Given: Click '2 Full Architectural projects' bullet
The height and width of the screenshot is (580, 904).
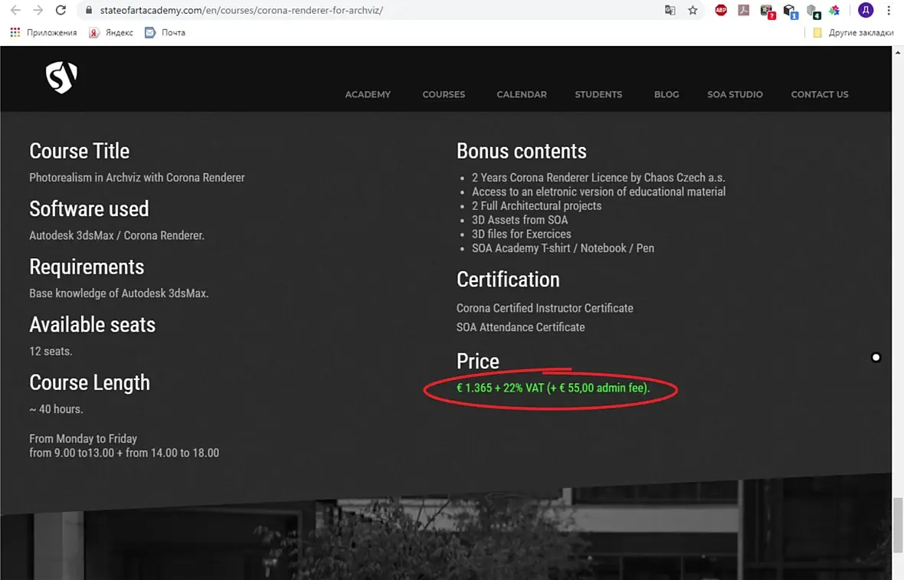Looking at the screenshot, I should click(x=536, y=206).
